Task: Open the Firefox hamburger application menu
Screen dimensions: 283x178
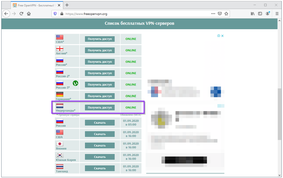Action: tap(277, 14)
